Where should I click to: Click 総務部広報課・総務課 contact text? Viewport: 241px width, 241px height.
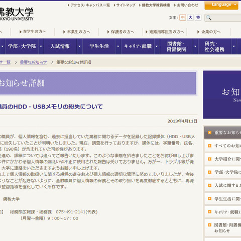coord(31,212)
